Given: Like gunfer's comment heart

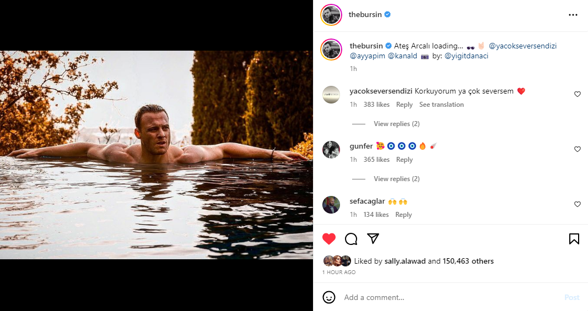Looking at the screenshot, I should pos(578,149).
